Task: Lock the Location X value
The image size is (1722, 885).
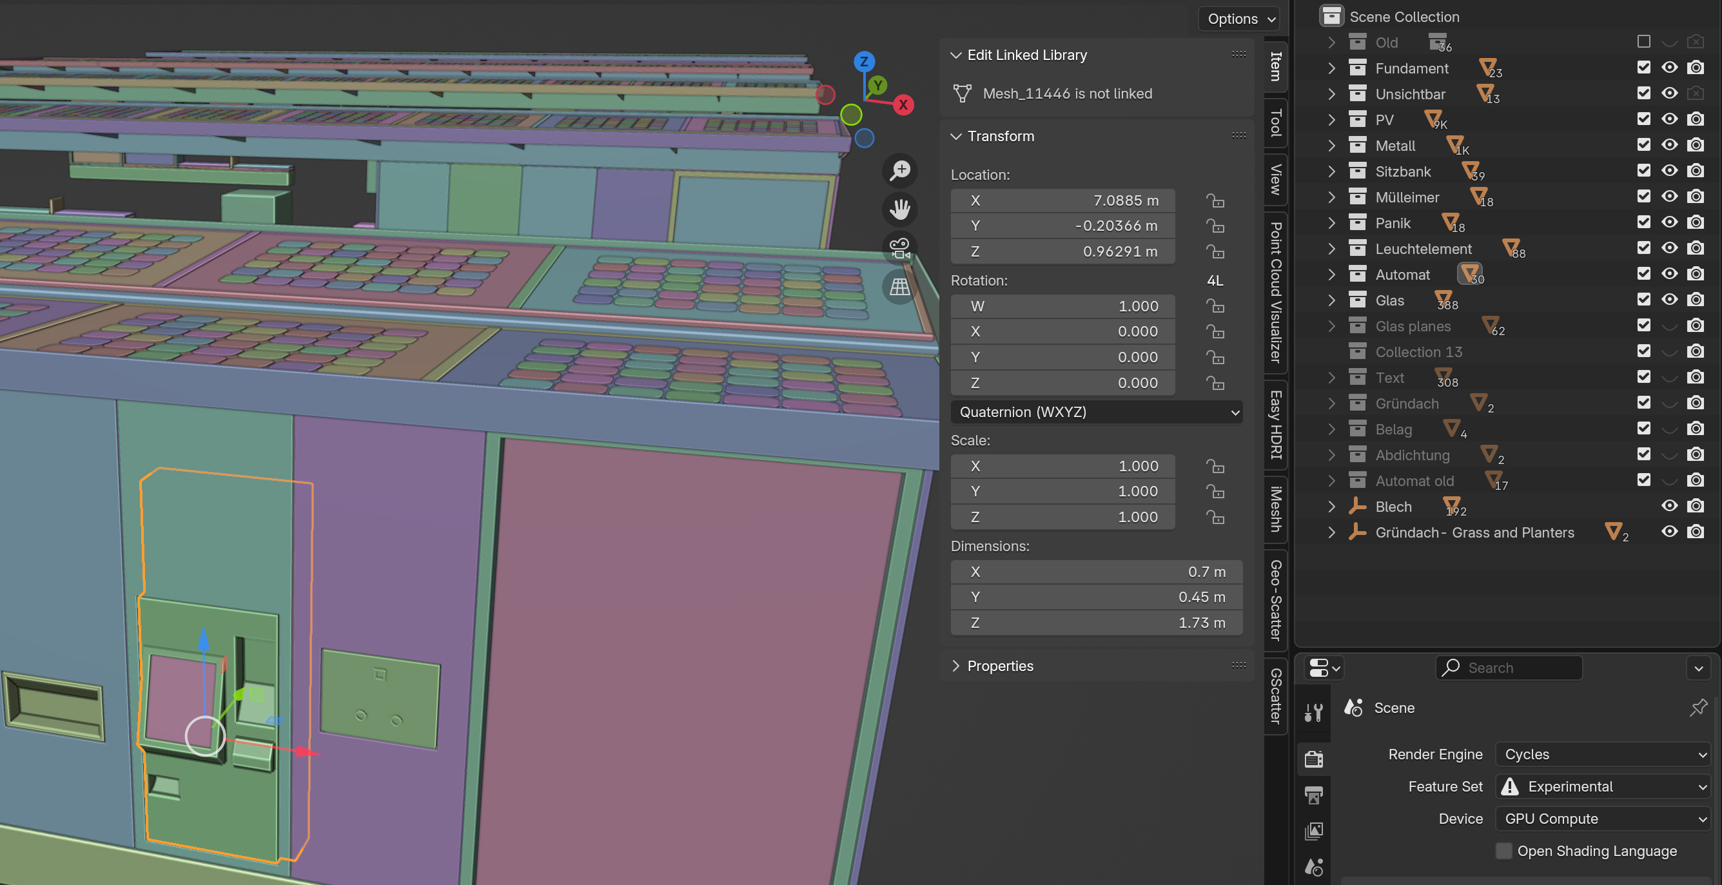Action: coord(1215,200)
